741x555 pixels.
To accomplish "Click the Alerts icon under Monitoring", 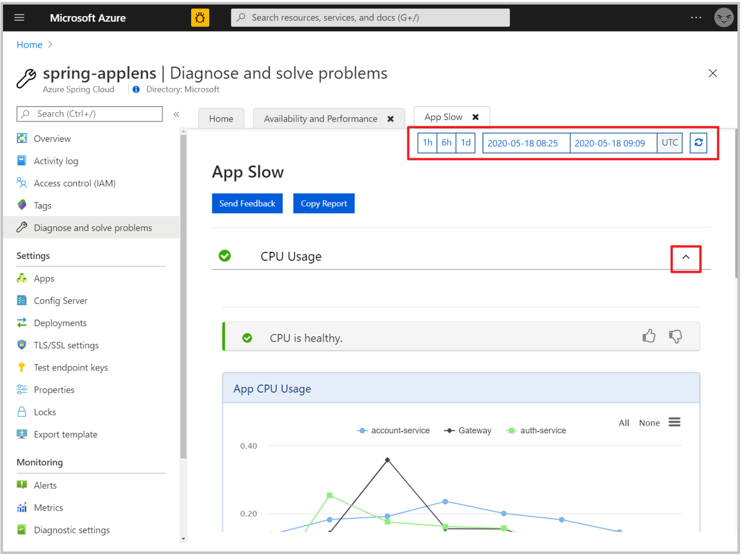I will click(22, 485).
